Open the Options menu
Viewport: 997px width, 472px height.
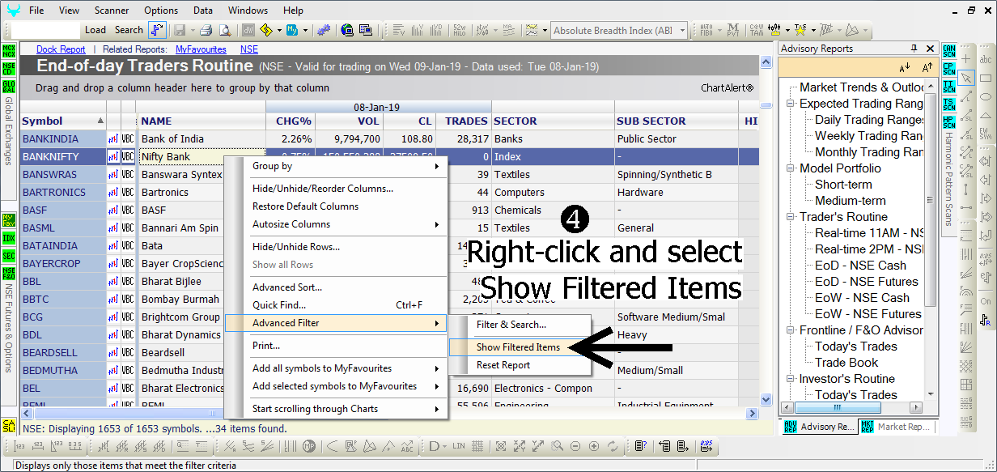[161, 11]
